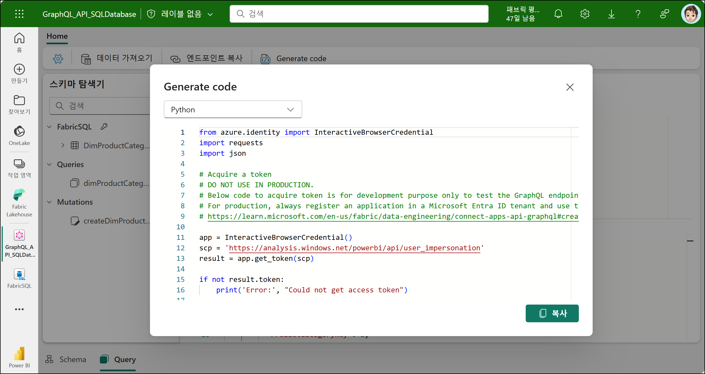
Task: Open notifications bell
Action: 558,14
